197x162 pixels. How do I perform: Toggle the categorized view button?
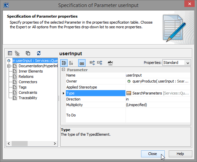[x=64, y=63]
